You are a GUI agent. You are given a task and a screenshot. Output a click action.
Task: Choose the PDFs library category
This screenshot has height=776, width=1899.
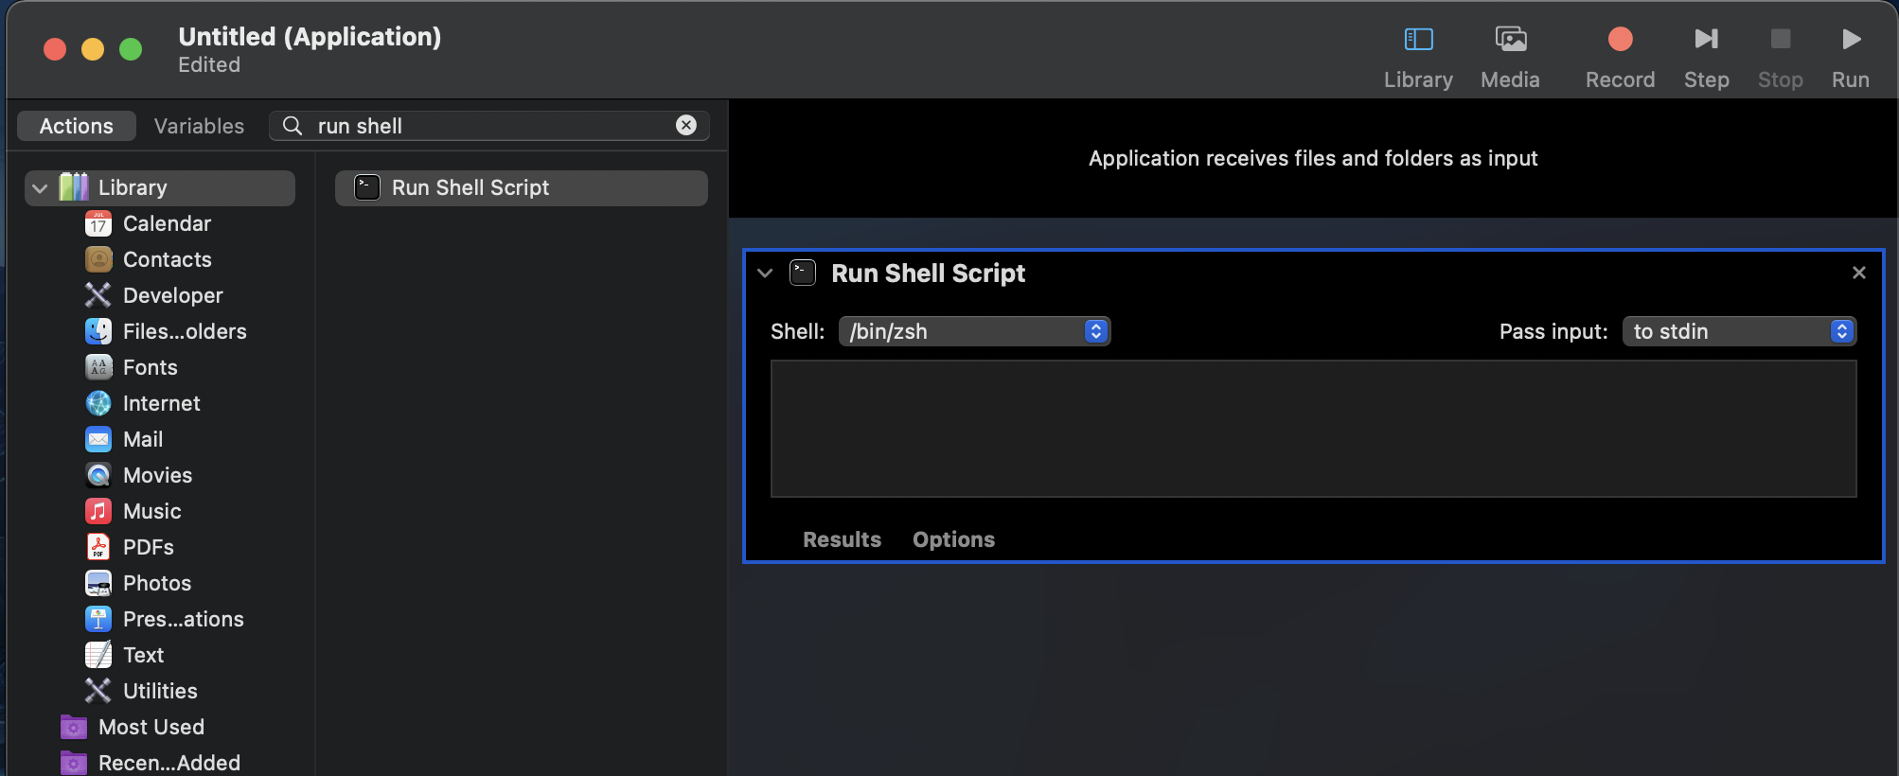tap(148, 547)
